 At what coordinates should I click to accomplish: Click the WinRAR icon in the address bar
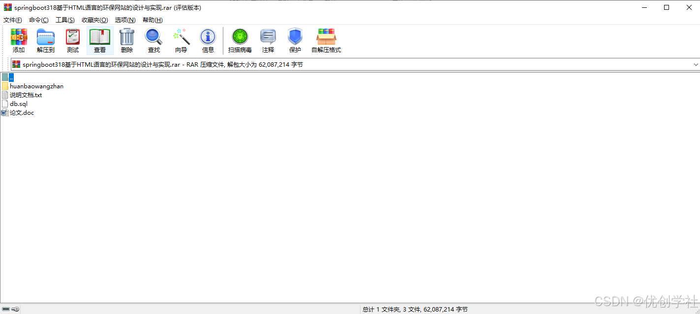[x=16, y=64]
